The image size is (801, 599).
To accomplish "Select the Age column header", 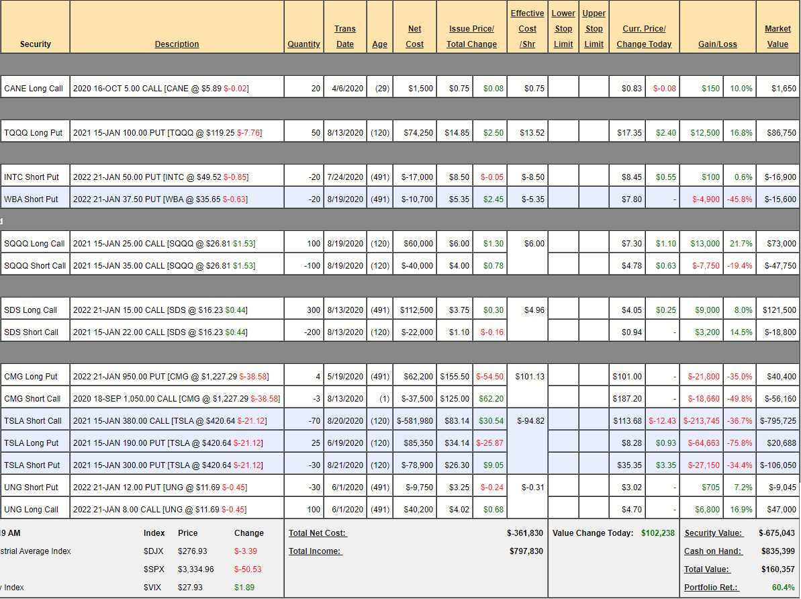I will point(379,44).
